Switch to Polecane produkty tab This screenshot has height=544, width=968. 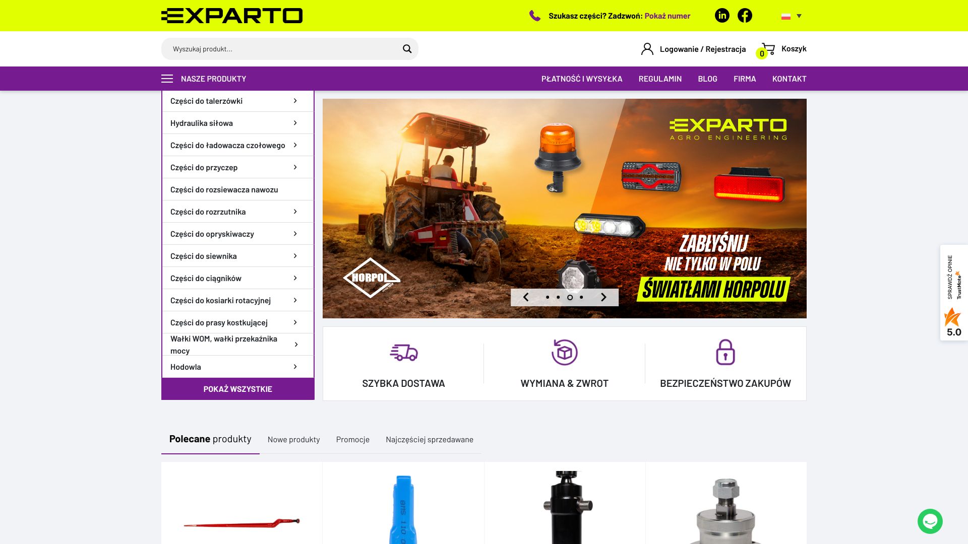(210, 439)
